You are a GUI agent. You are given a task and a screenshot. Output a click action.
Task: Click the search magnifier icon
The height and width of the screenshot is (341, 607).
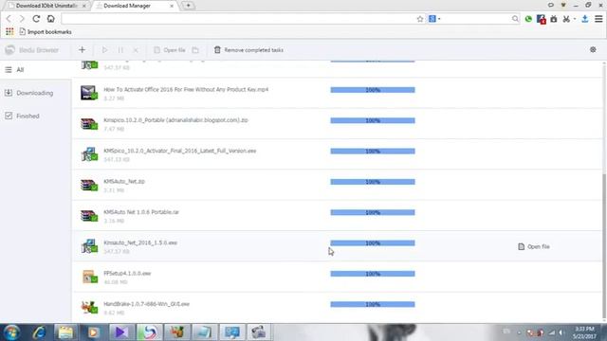pos(515,19)
